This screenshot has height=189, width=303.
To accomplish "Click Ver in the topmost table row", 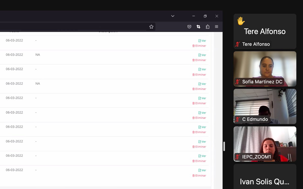I will click(x=202, y=41).
